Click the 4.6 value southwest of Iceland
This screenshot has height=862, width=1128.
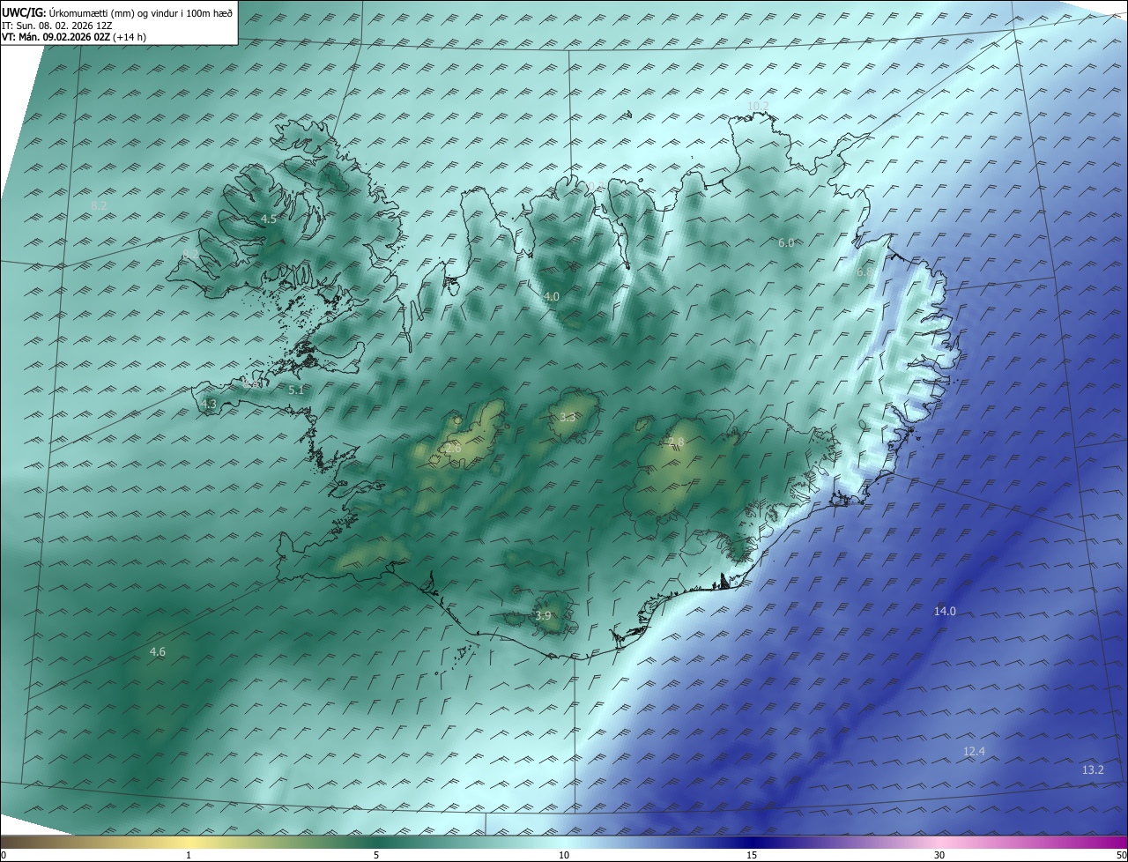[x=158, y=652]
